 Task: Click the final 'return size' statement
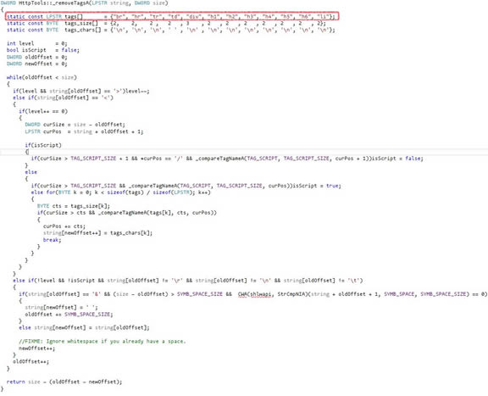pyautogui.click(x=64, y=382)
